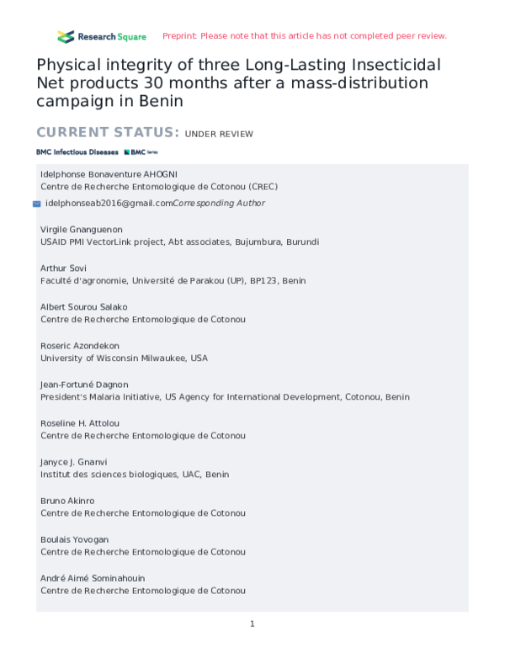Image resolution: width=505 pixels, height=653 pixels.
Task: Select author Janyce J. Gnanvi
Action: pyautogui.click(x=74, y=462)
